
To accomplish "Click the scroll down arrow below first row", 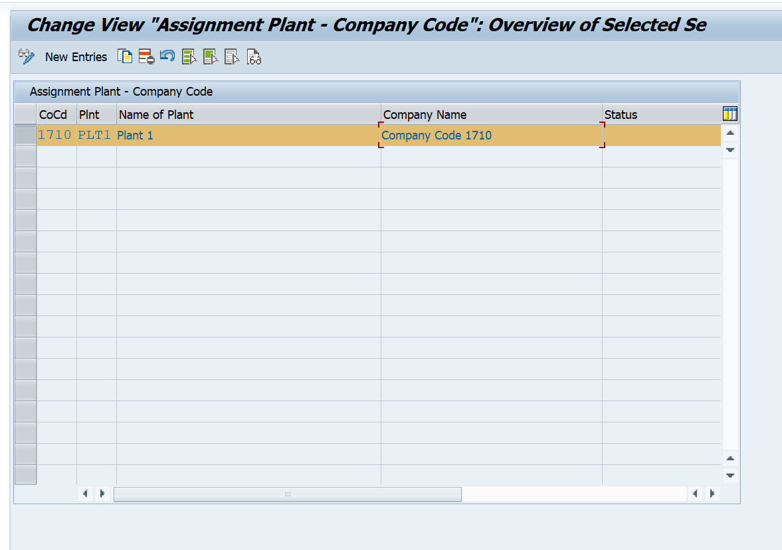I will [730, 149].
